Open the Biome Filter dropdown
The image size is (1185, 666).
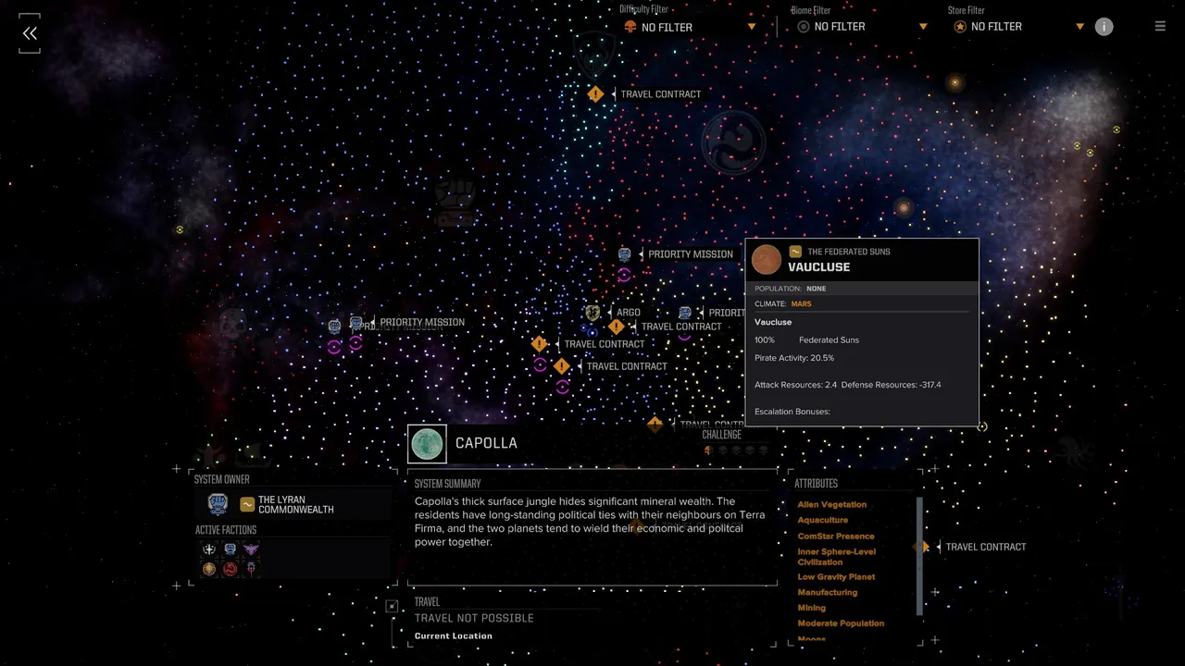pos(862,27)
